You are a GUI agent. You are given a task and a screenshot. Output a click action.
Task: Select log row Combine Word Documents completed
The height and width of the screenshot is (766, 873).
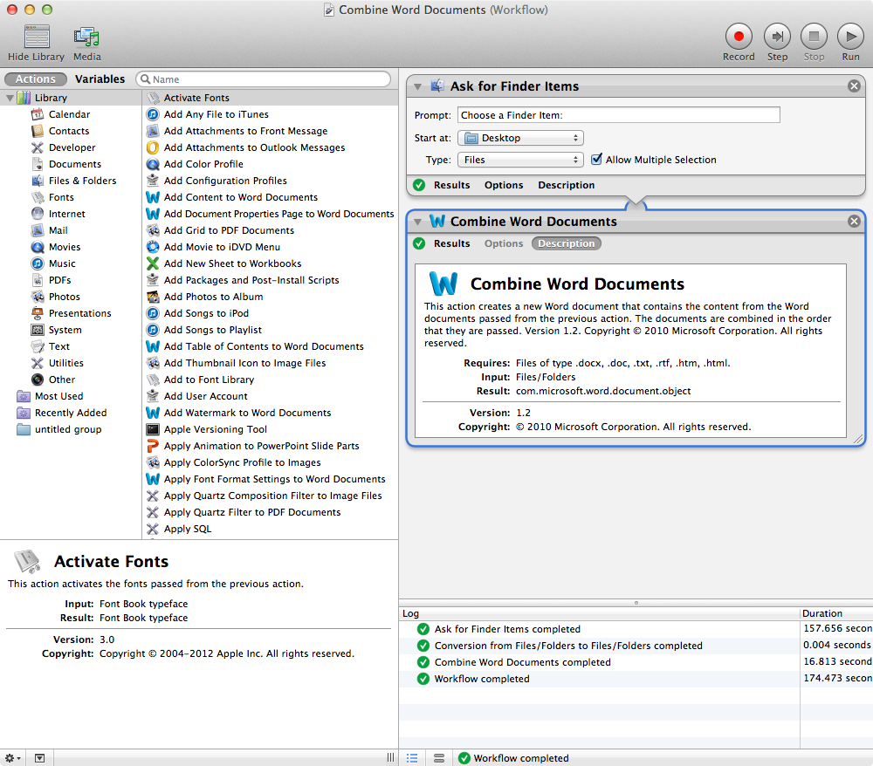point(636,662)
